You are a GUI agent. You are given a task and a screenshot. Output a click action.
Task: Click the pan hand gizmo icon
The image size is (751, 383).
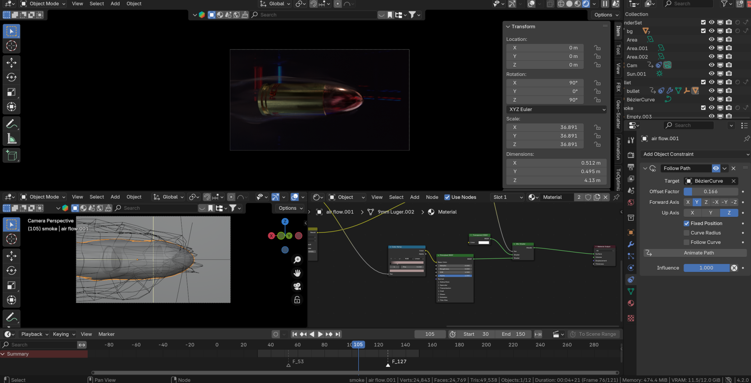297,273
